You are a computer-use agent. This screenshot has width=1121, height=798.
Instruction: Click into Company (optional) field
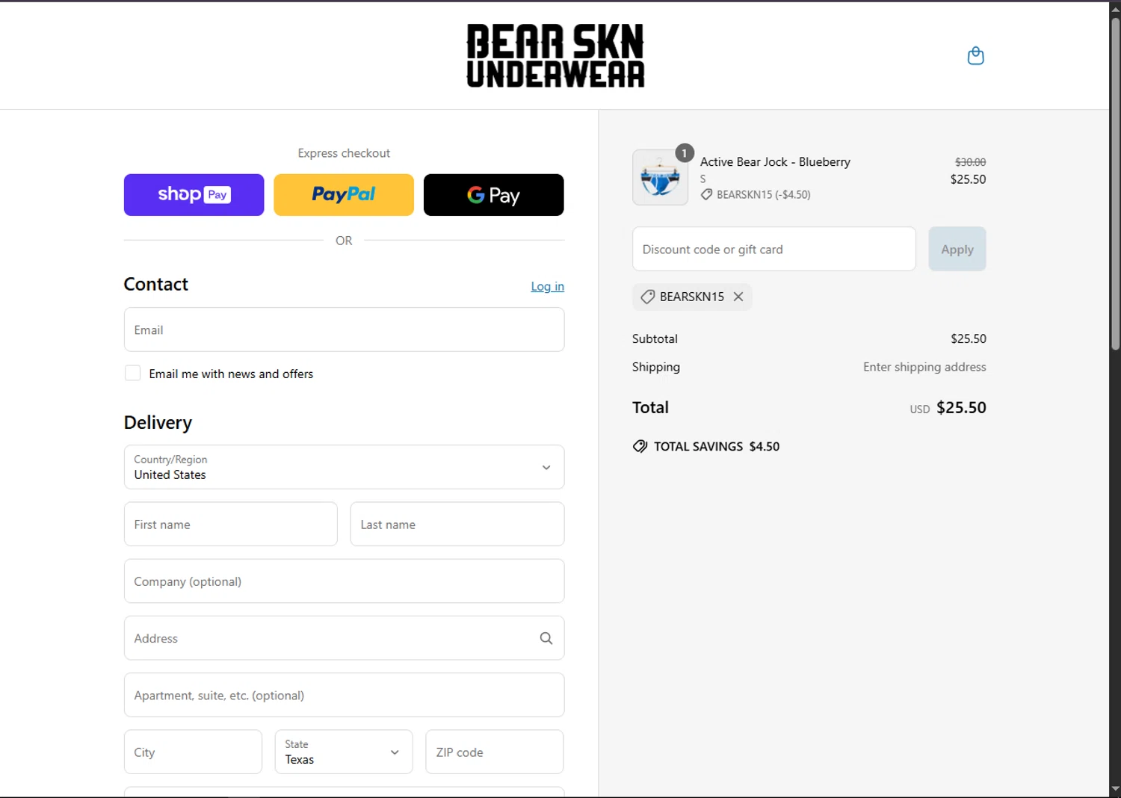pyautogui.click(x=344, y=581)
